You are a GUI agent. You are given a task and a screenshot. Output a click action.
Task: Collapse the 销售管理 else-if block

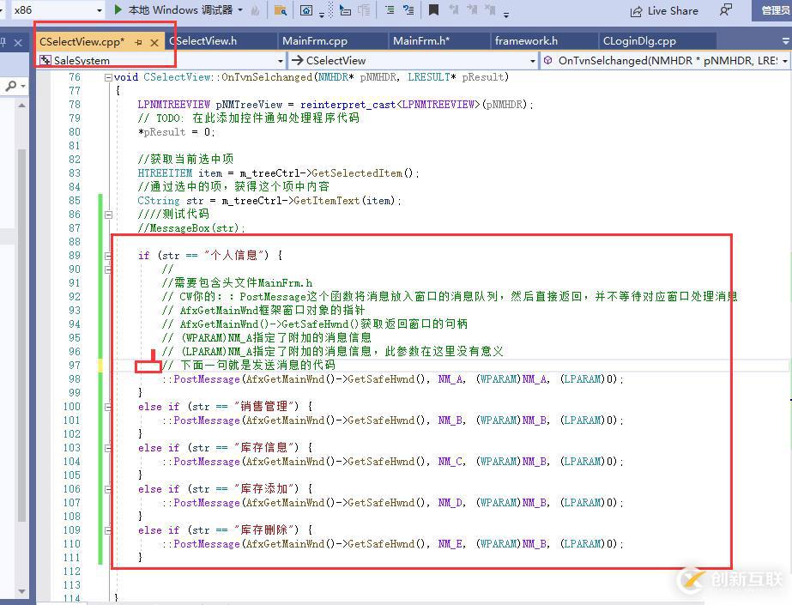point(108,407)
